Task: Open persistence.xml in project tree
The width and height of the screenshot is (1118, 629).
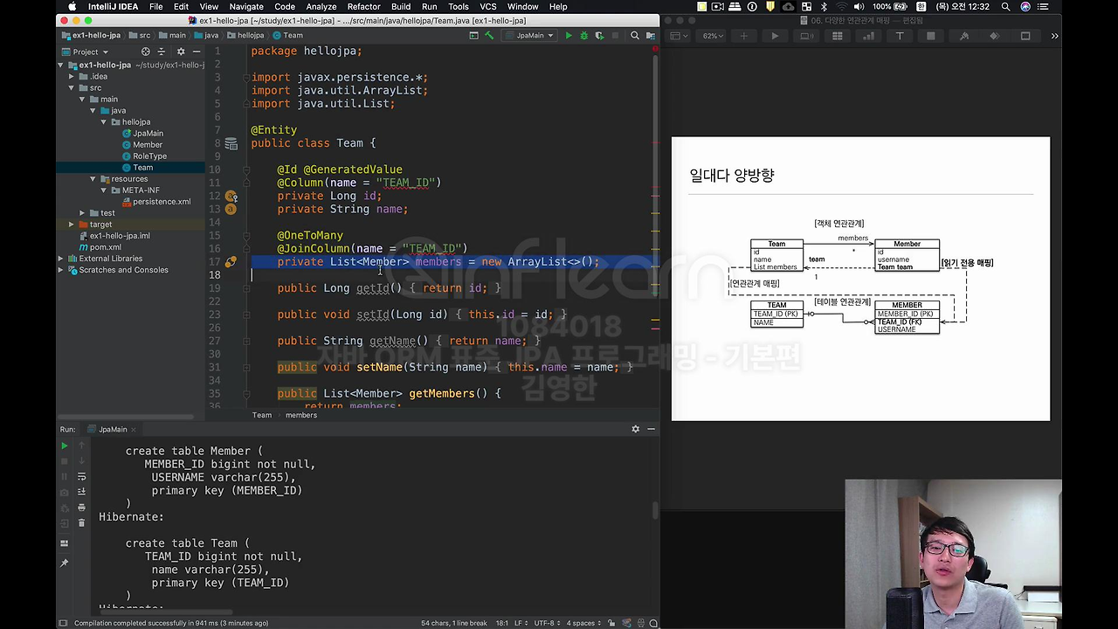Action: pyautogui.click(x=155, y=201)
